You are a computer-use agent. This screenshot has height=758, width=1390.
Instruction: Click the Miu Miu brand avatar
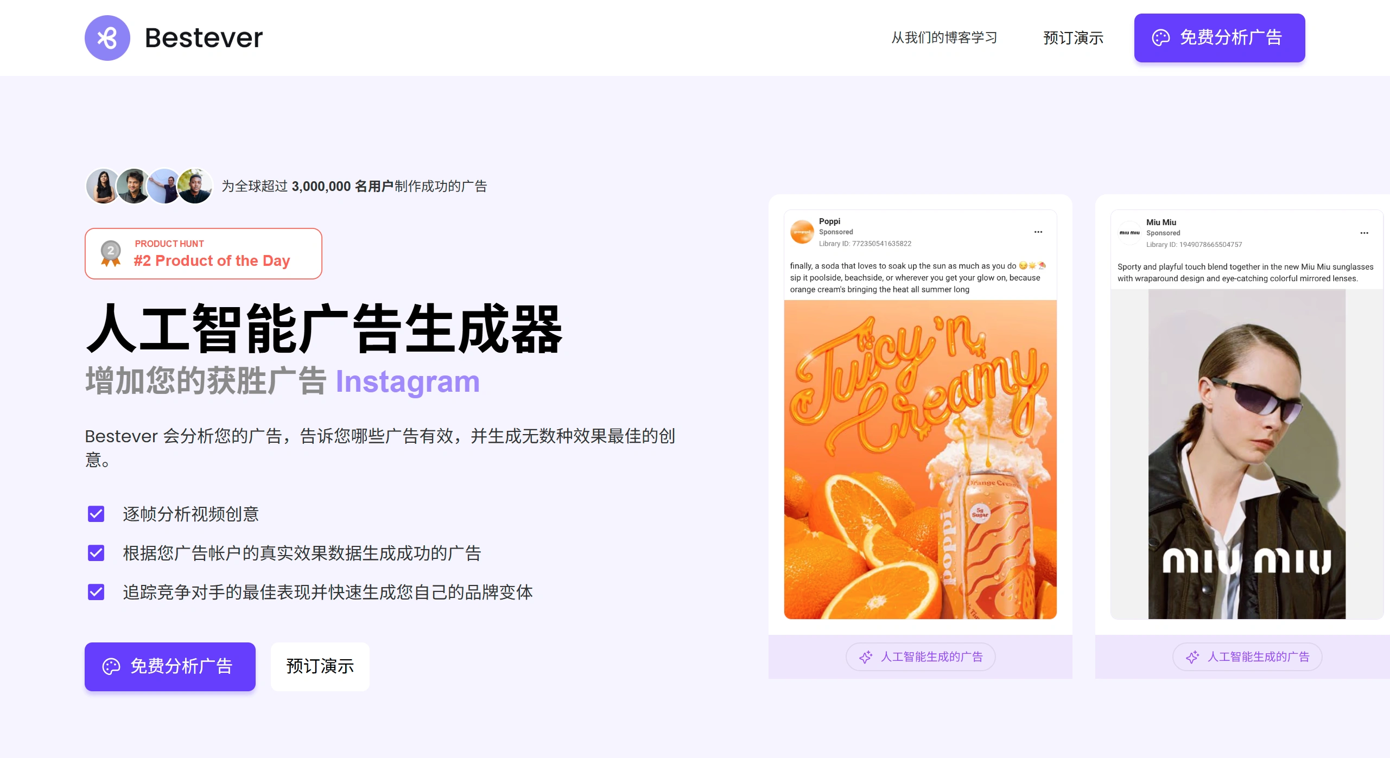[1130, 232]
